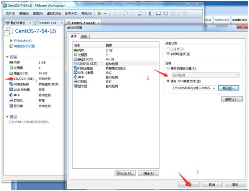
Task: Collapse the 描述 section in main window
Action: coord(7,117)
